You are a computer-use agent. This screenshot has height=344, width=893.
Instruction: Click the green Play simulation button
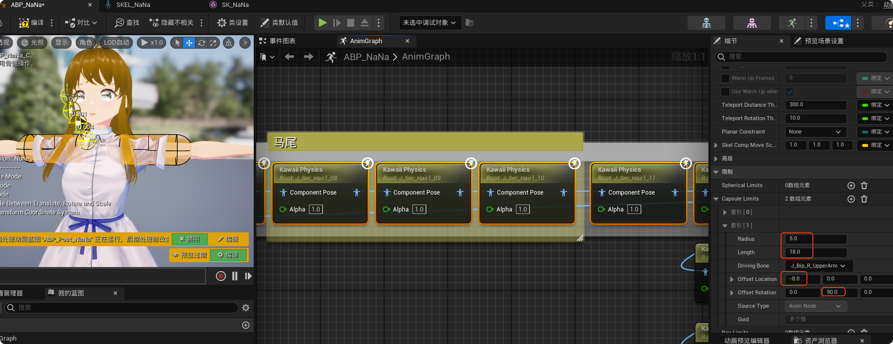tap(322, 23)
